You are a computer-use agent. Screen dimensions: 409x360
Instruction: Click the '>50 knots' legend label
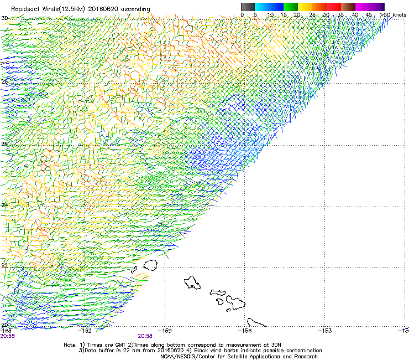click(394, 15)
